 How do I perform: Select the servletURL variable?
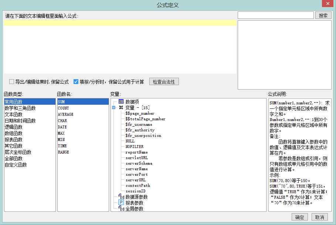click(137, 158)
